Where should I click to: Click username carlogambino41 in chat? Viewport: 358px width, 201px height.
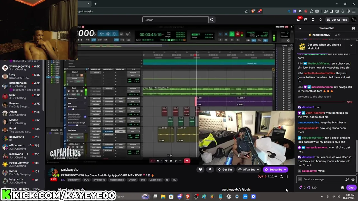(x=308, y=128)
